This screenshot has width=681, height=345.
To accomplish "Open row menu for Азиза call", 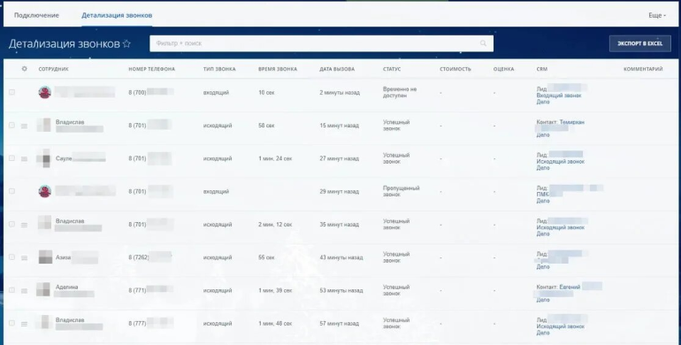I will pos(25,257).
